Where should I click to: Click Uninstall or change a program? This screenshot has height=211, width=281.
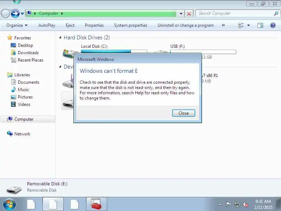[x=186, y=25]
